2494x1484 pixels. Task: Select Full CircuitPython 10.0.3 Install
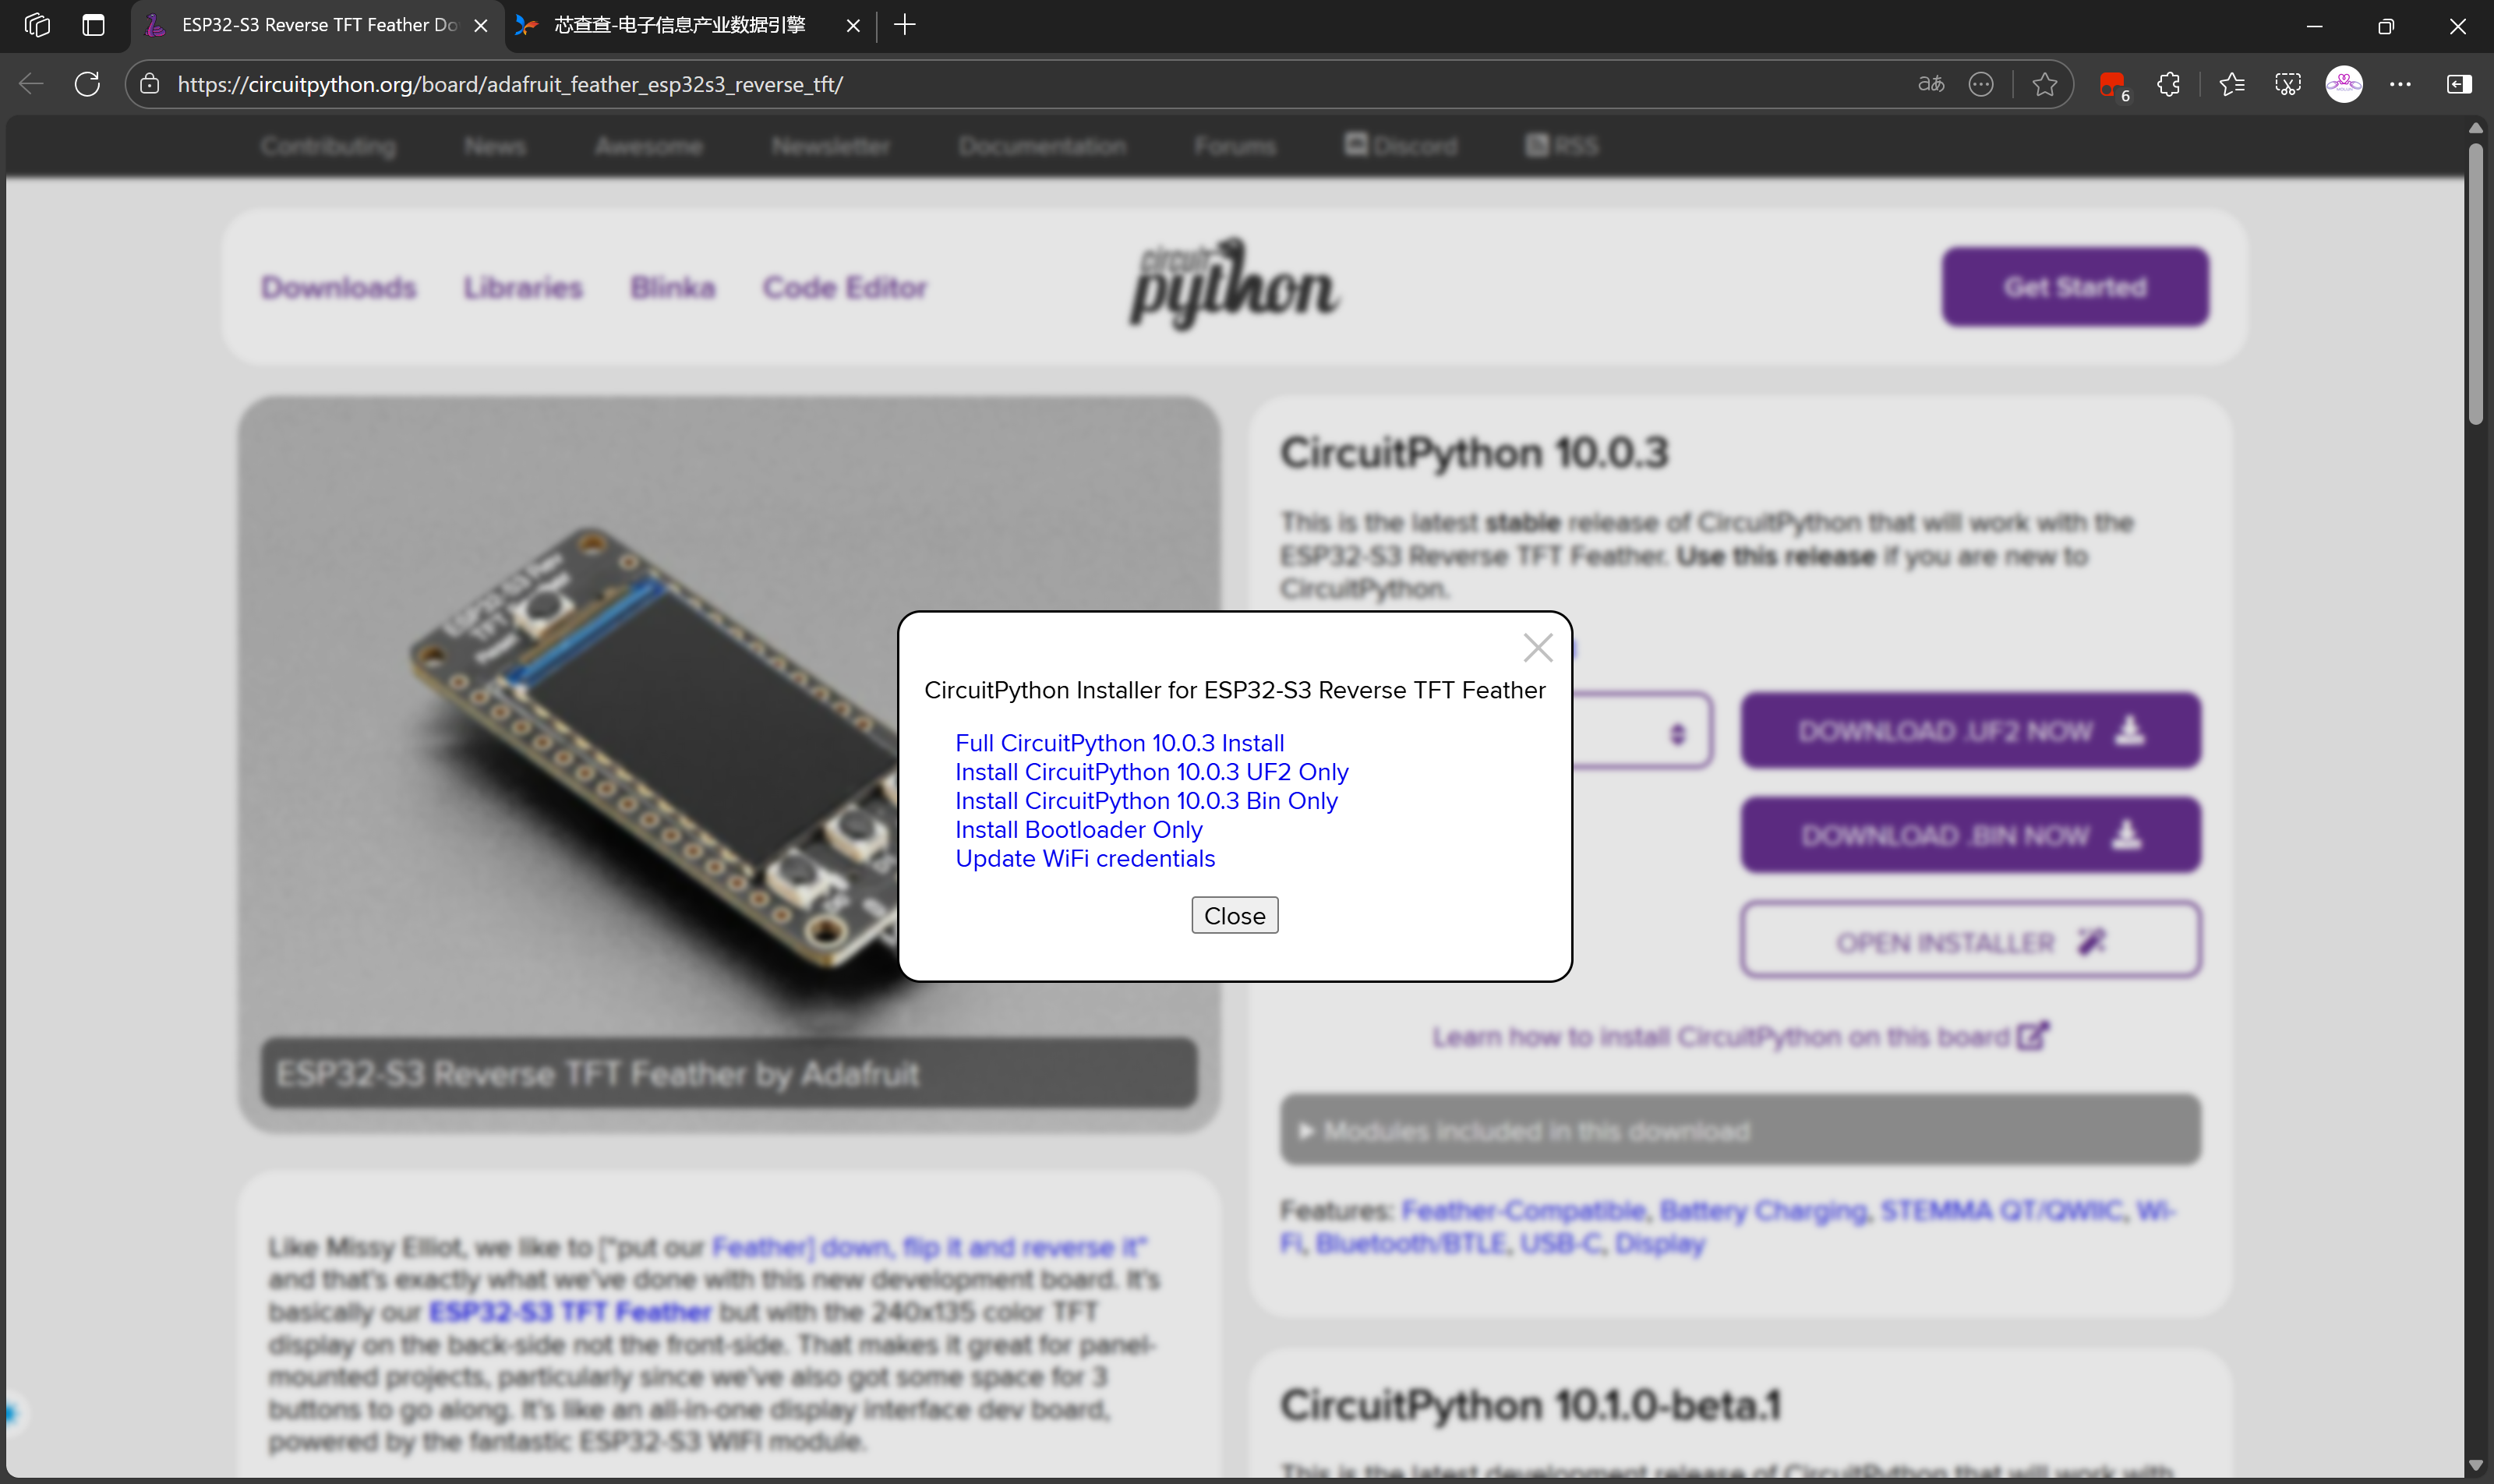pos(1119,743)
